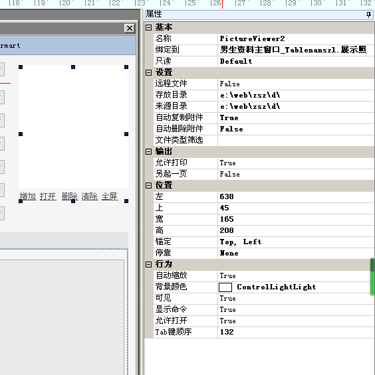Image resolution: width=375 pixels, height=375 pixels.
Task: Select the white picture viewer control area
Action: click(x=73, y=127)
